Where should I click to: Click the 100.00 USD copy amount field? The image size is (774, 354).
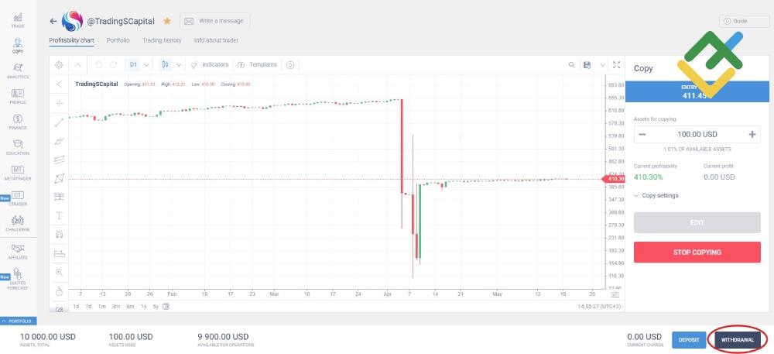pyautogui.click(x=697, y=134)
